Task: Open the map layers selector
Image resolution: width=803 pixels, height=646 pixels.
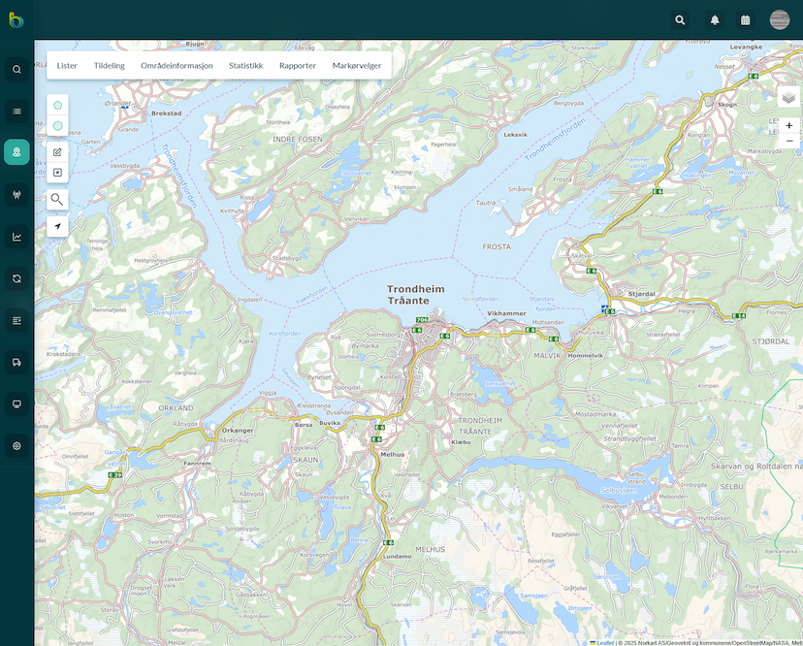Action: 788,97
